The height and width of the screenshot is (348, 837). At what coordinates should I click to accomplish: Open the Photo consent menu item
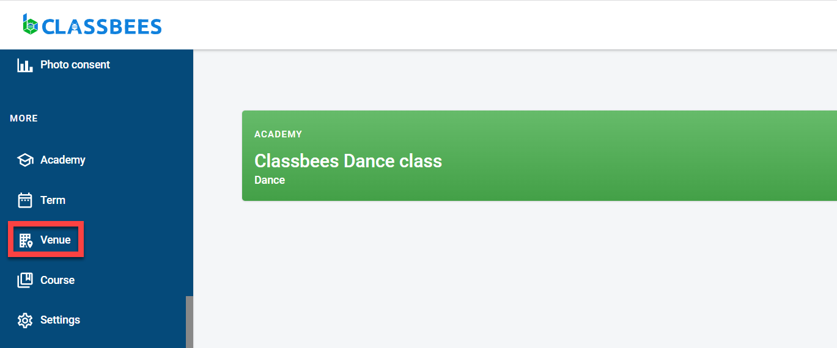coord(75,65)
